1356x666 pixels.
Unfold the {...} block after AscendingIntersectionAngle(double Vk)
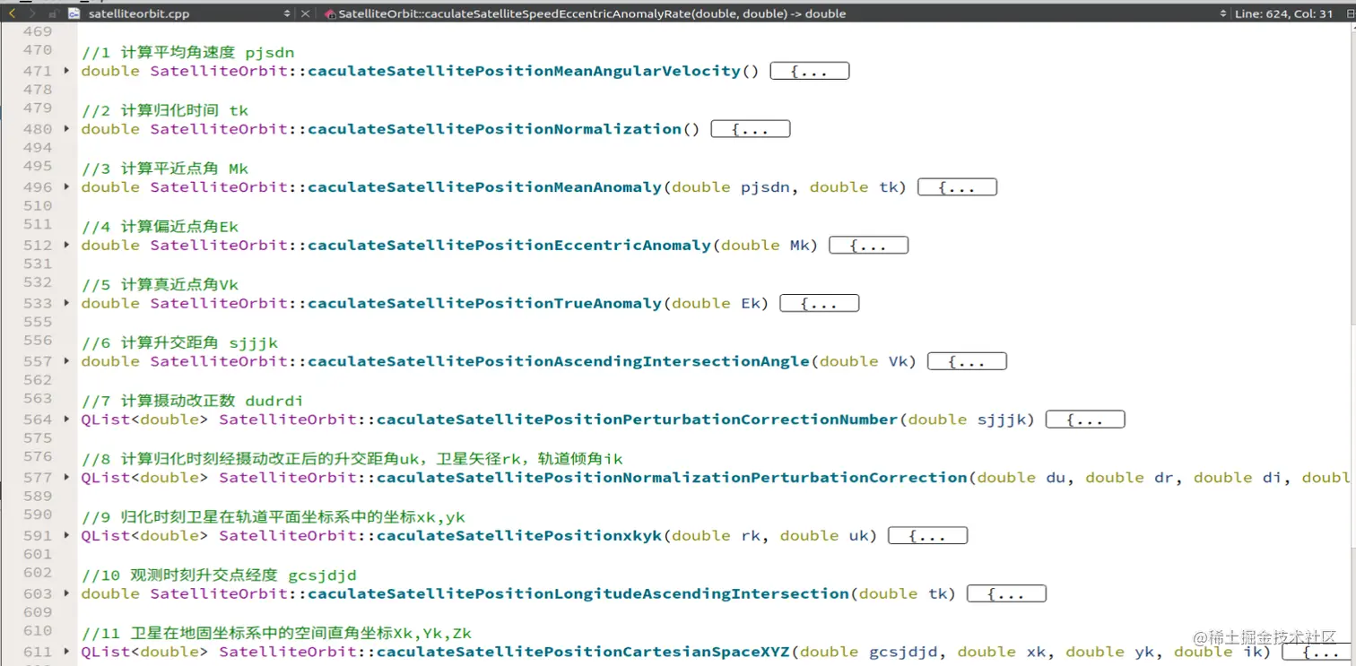pos(968,362)
